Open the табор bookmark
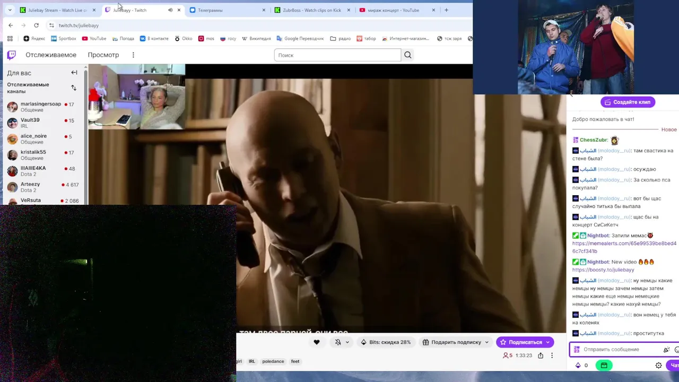 coord(366,39)
